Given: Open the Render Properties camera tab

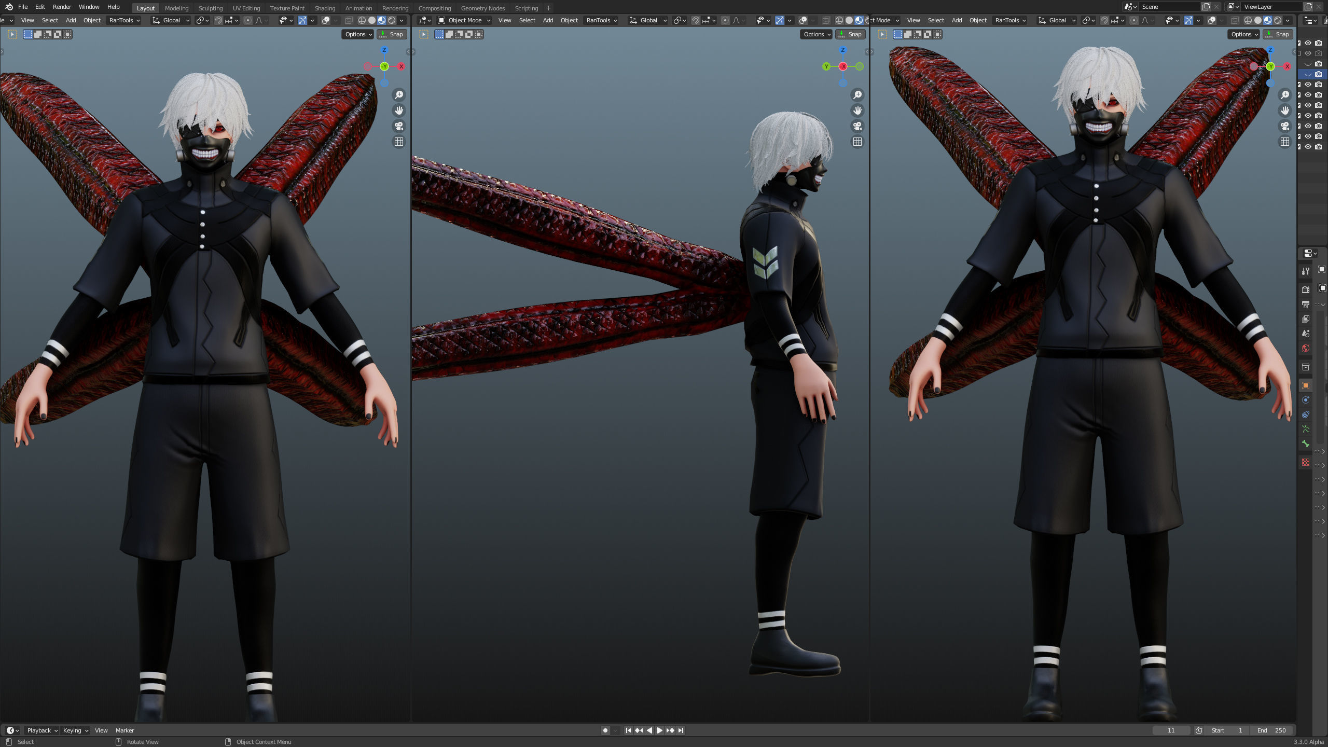Looking at the screenshot, I should 1306,289.
